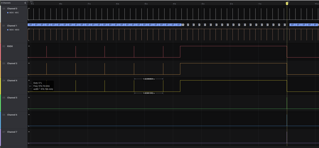Select the Channel 5 label

[x=12, y=98]
